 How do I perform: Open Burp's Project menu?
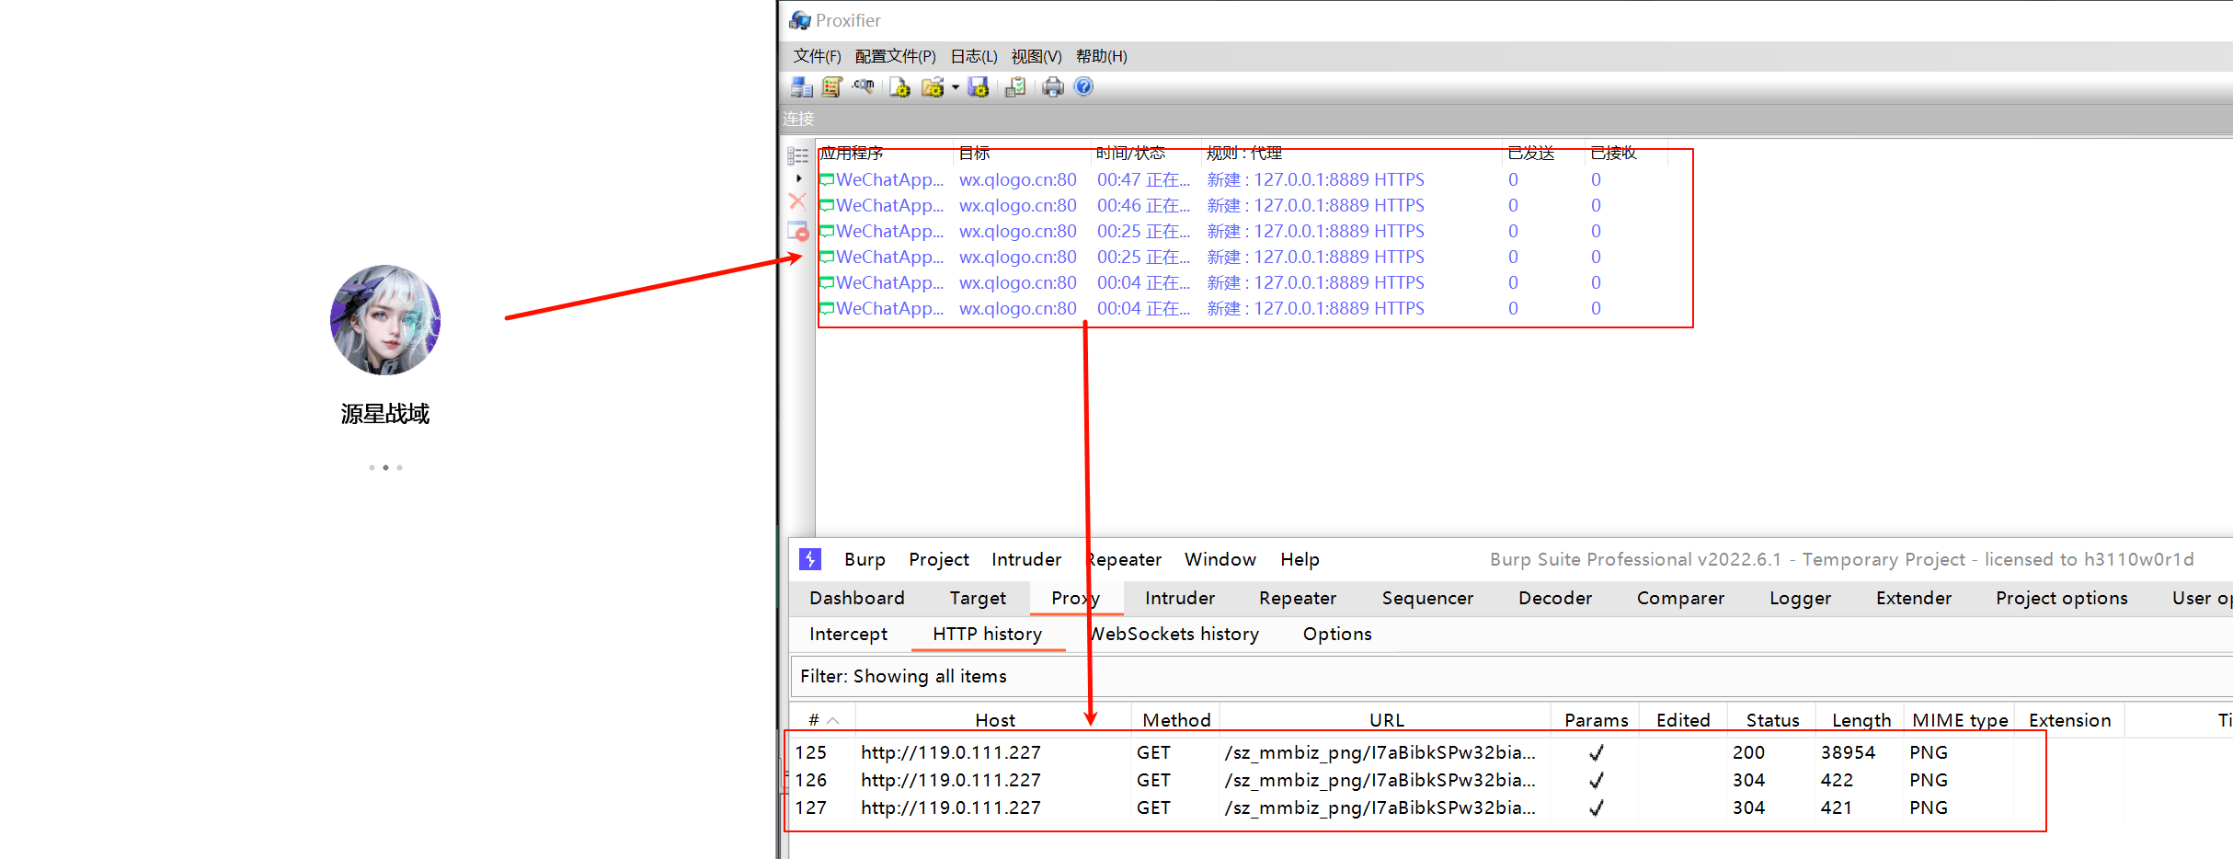[x=939, y=559]
